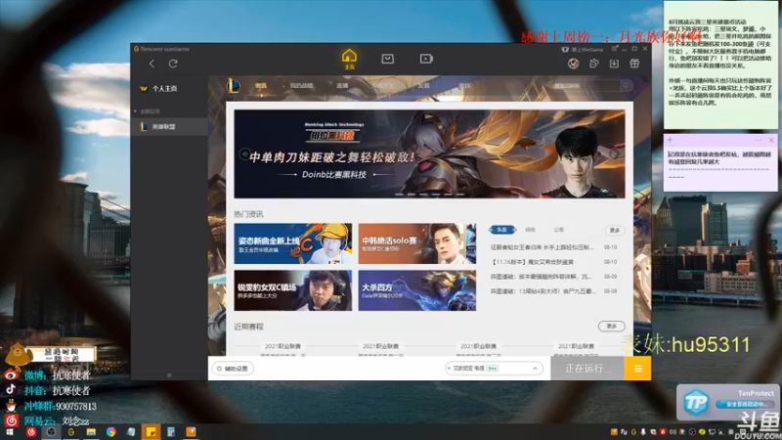782x440 pixels.
Task: Open the purple sticky note's ellipsis menu
Action: (x=759, y=140)
